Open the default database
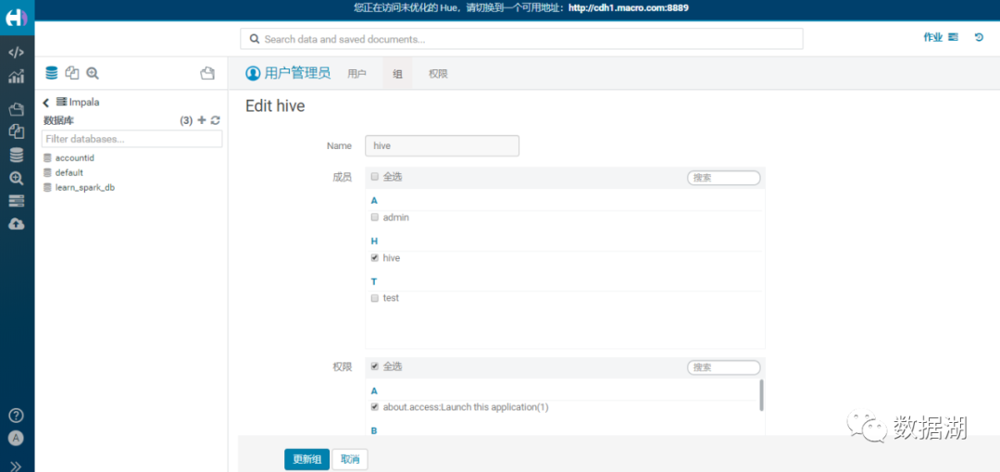The image size is (1000, 472). click(x=69, y=173)
